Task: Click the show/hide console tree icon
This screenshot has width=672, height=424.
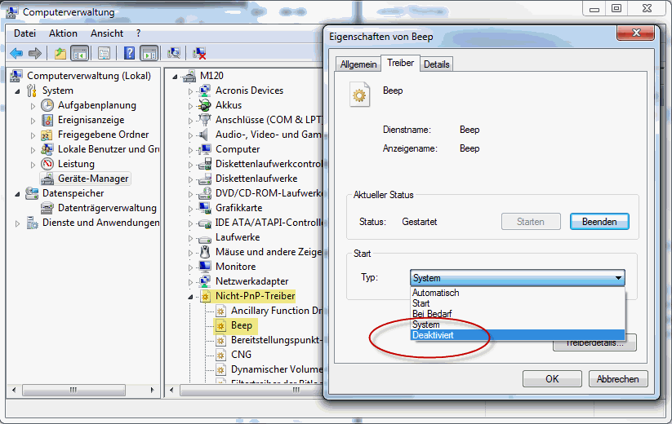Action: point(80,53)
